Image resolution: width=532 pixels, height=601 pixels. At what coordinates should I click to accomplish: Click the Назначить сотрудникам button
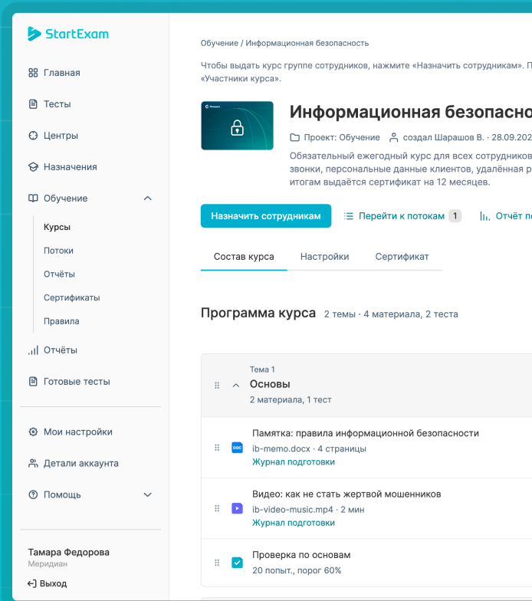coord(266,216)
